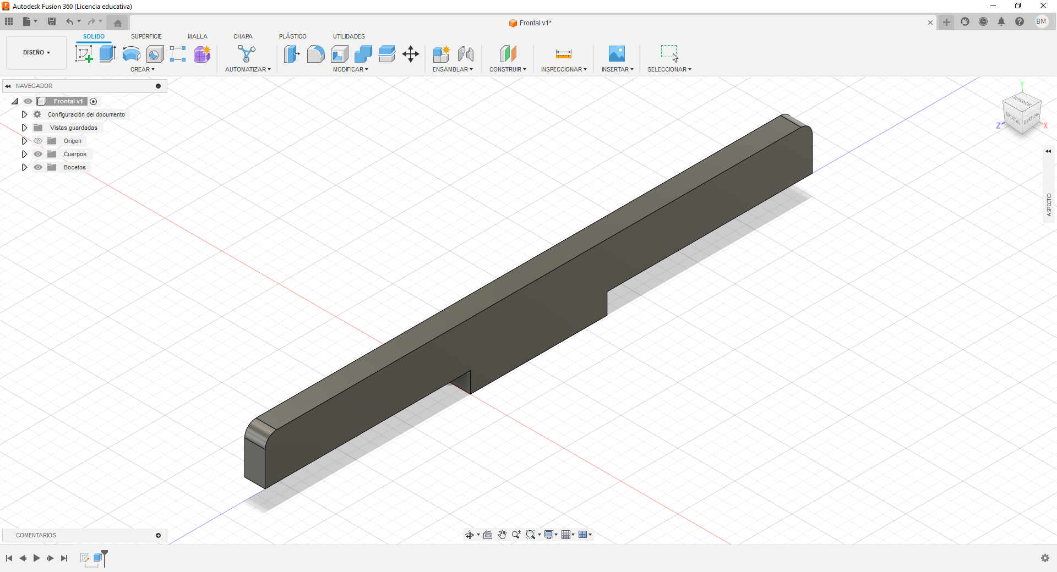Viewport: 1057px width, 572px height.
Task: Switch to the SUPERFICIE tab
Action: point(146,36)
